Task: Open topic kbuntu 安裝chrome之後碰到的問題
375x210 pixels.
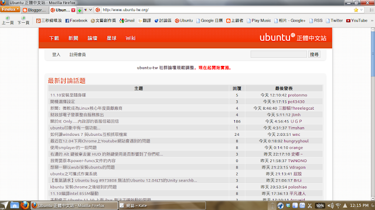Action: coord(83,187)
